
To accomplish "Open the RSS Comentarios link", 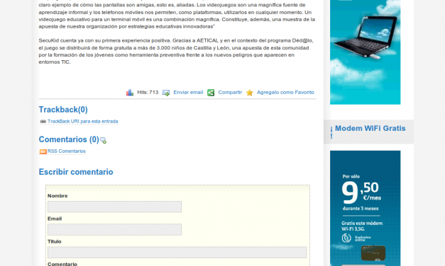I will [x=67, y=151].
